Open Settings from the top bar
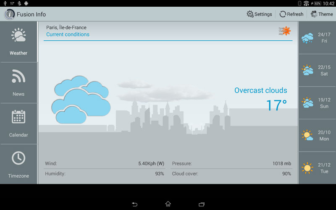 pos(259,14)
